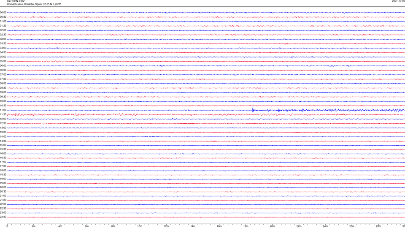Click the 14m axis tick label
The width and height of the screenshot is (405, 228).
tap(193, 226)
